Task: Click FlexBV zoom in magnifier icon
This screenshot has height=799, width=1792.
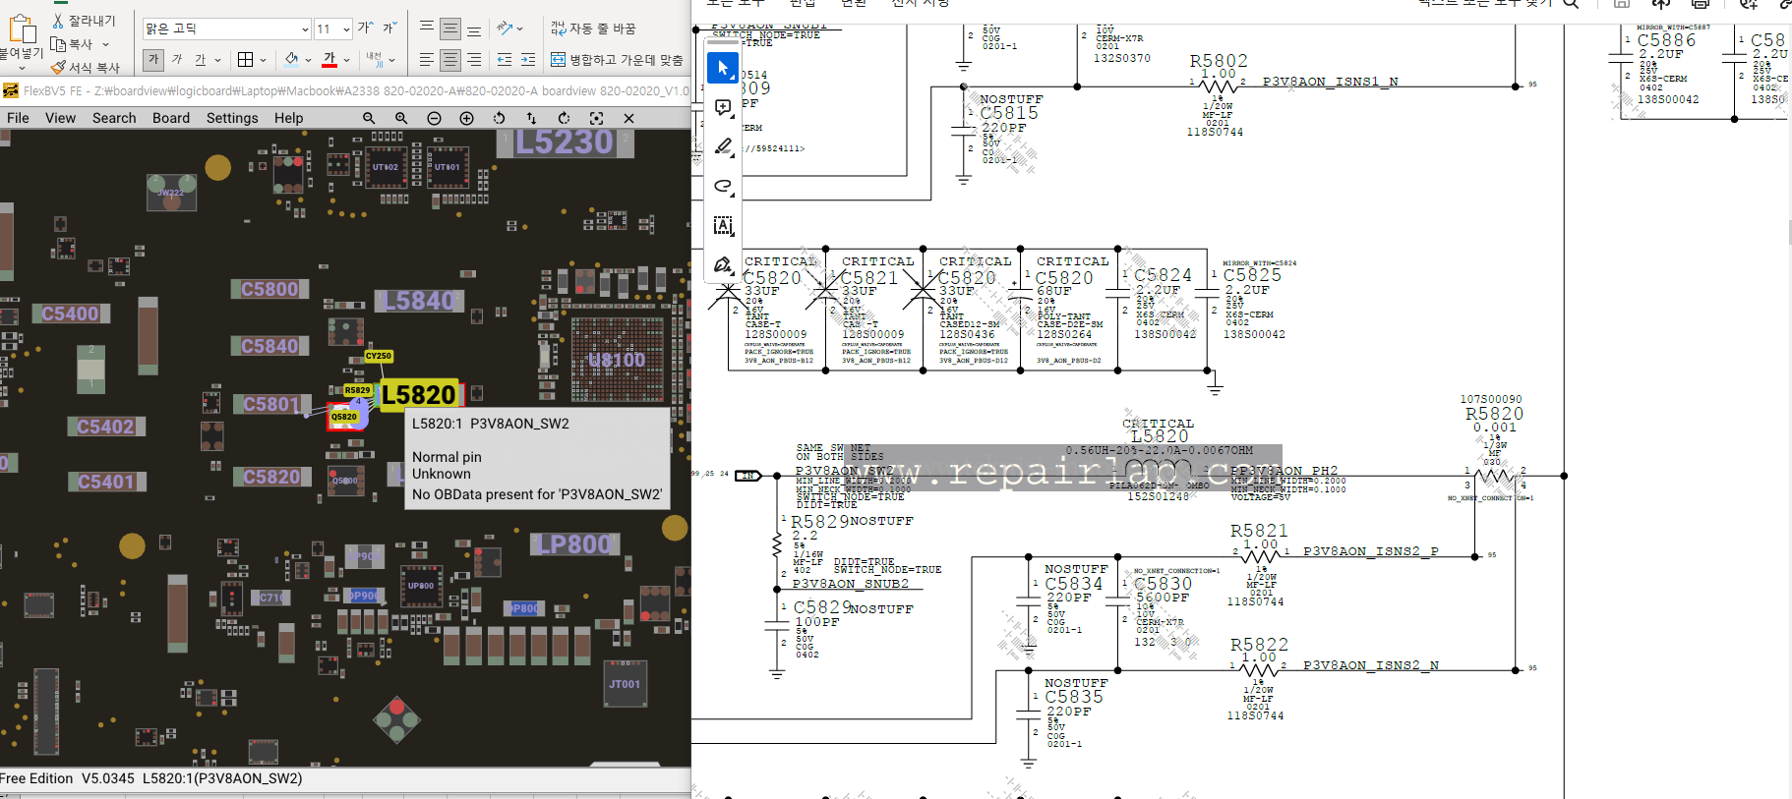Action: [x=401, y=118]
